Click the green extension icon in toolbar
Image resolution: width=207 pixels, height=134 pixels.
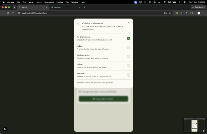pos(177,13)
